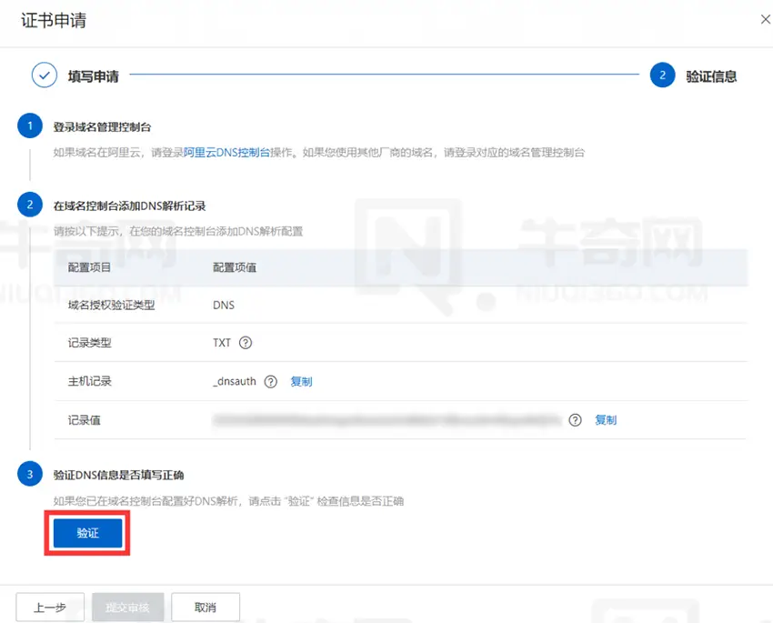The height and width of the screenshot is (623, 773).
Task: Open the 阿里云DNS控制台 link
Action: [x=226, y=152]
